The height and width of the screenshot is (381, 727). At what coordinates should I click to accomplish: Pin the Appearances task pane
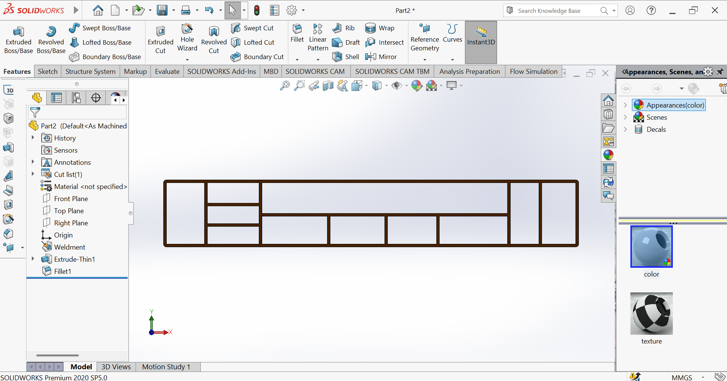(x=720, y=72)
